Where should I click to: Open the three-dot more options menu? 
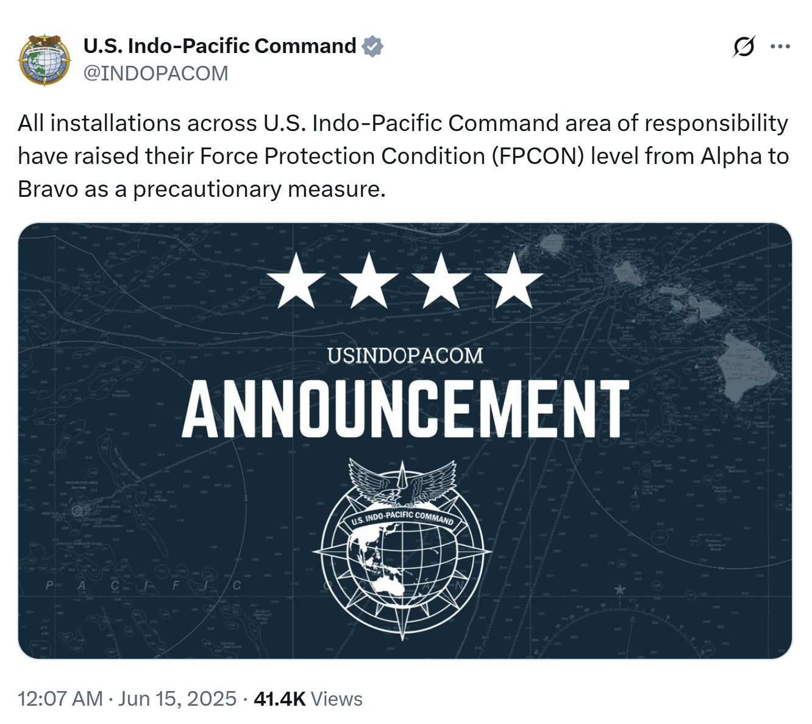(780, 46)
